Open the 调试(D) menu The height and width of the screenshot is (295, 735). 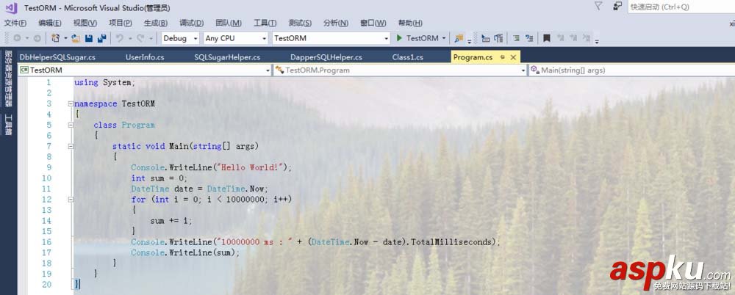(x=191, y=23)
